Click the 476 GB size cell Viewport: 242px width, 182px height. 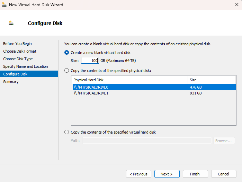click(x=196, y=87)
